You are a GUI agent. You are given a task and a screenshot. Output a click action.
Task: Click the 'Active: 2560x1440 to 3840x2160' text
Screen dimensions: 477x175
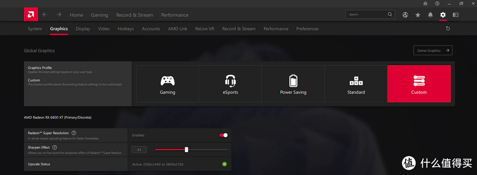[x=158, y=164]
